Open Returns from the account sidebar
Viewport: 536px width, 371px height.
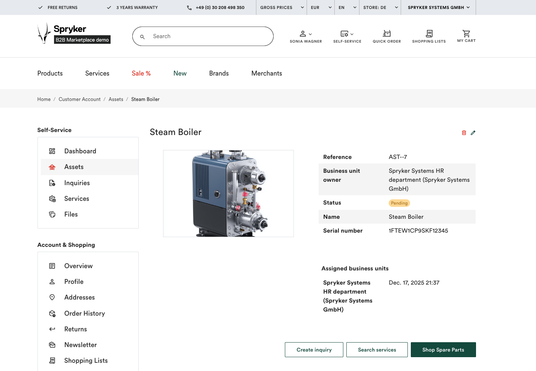click(x=75, y=329)
